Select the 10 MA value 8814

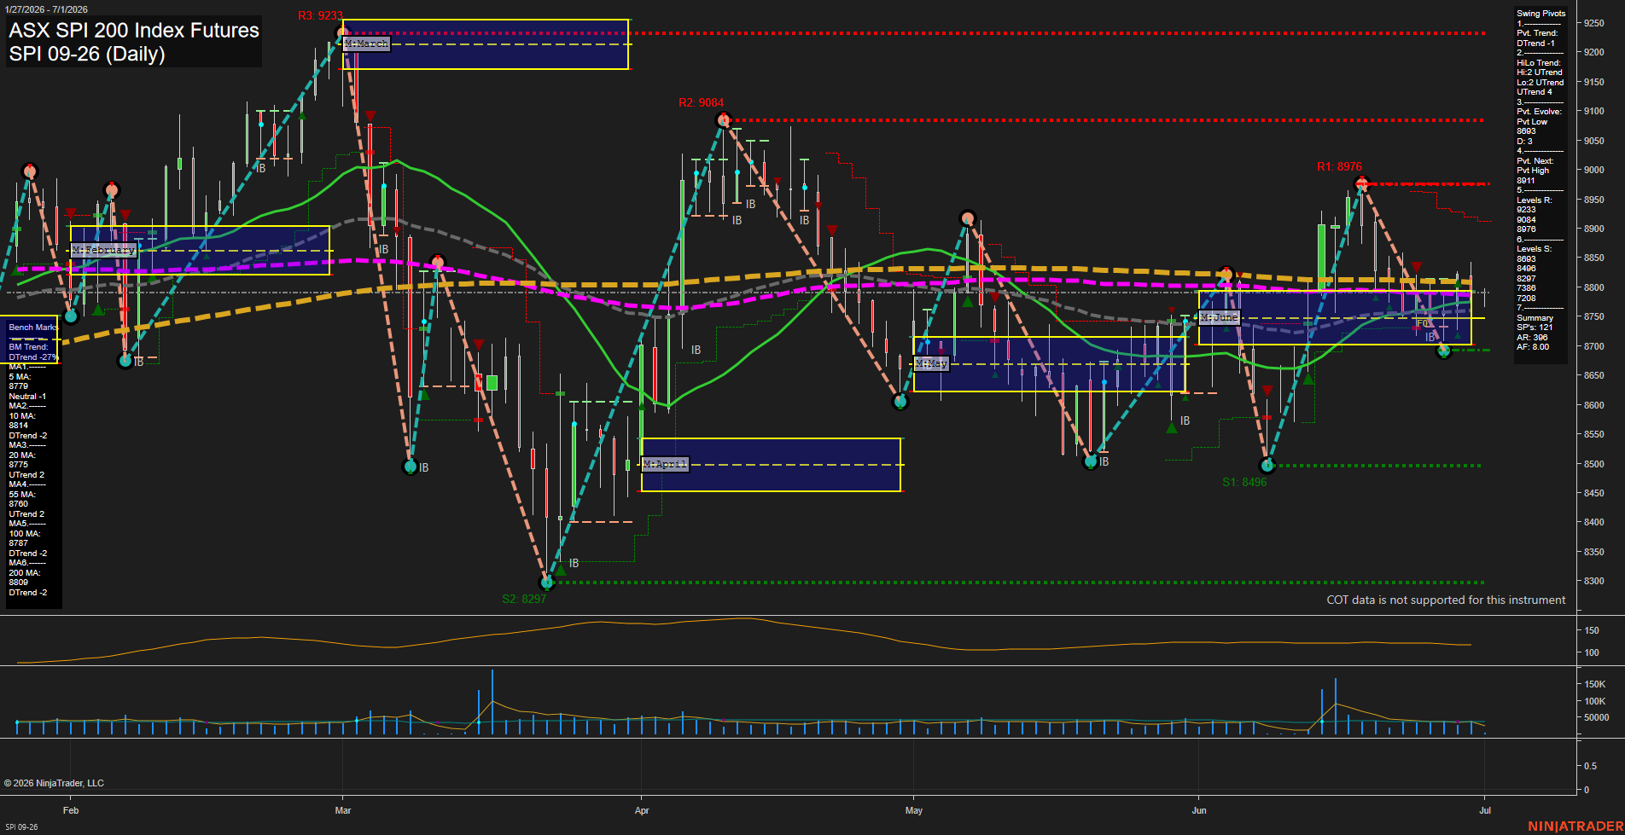[x=19, y=426]
